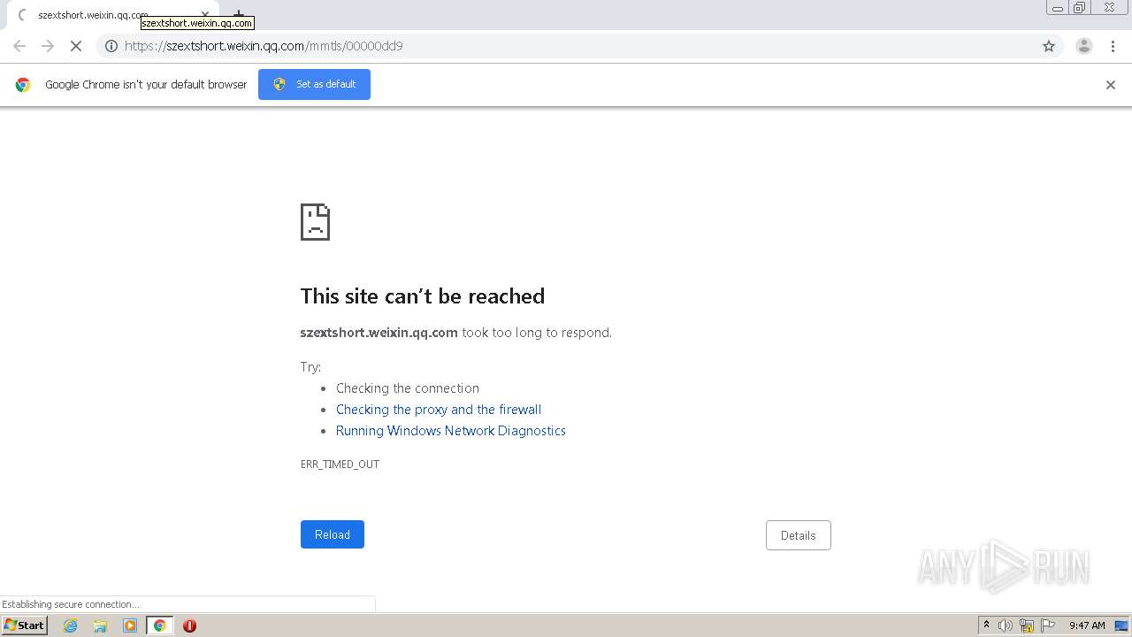Open Running Windows Network Diagnostics link

coord(451,431)
